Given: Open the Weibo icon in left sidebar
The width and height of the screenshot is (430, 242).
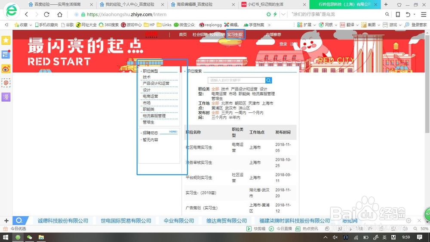Looking at the screenshot, I should click(x=6, y=68).
